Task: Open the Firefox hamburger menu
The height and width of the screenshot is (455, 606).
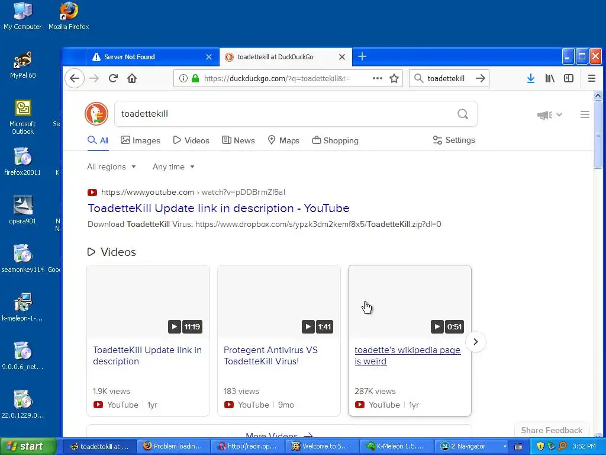Action: 591,79
